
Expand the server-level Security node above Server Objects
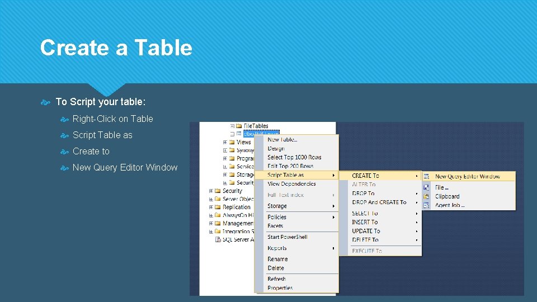tap(211, 191)
